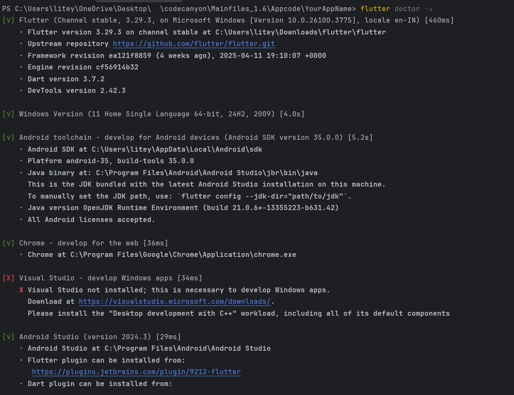Click the check mark beside Windows Version

coord(9,114)
